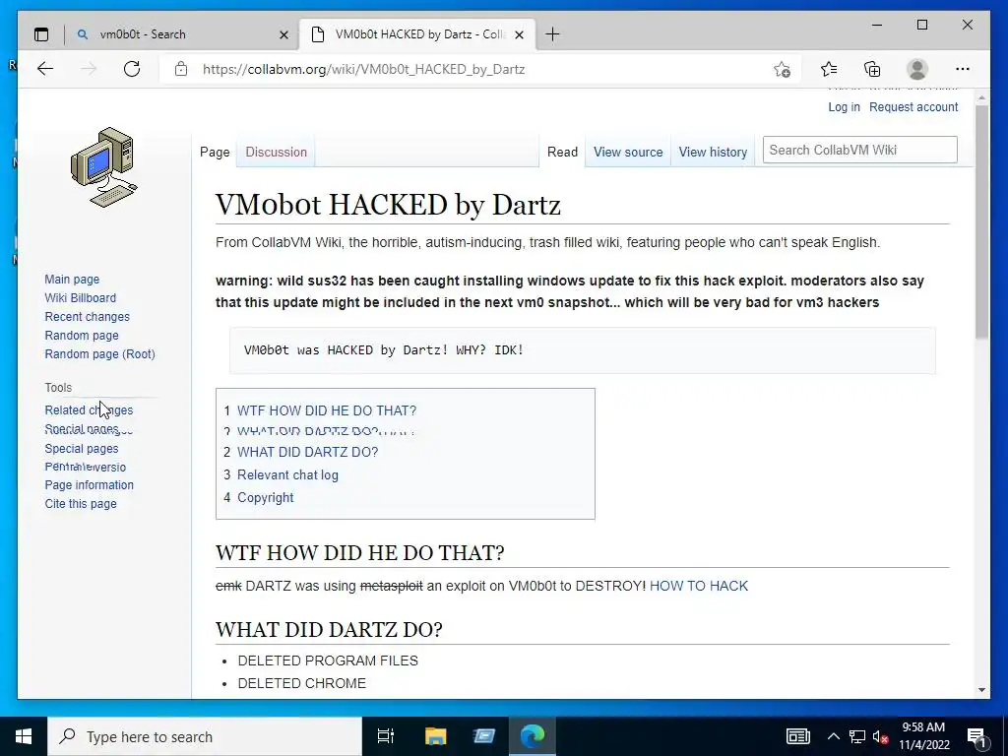Open the tab actions menu icon

click(x=41, y=34)
